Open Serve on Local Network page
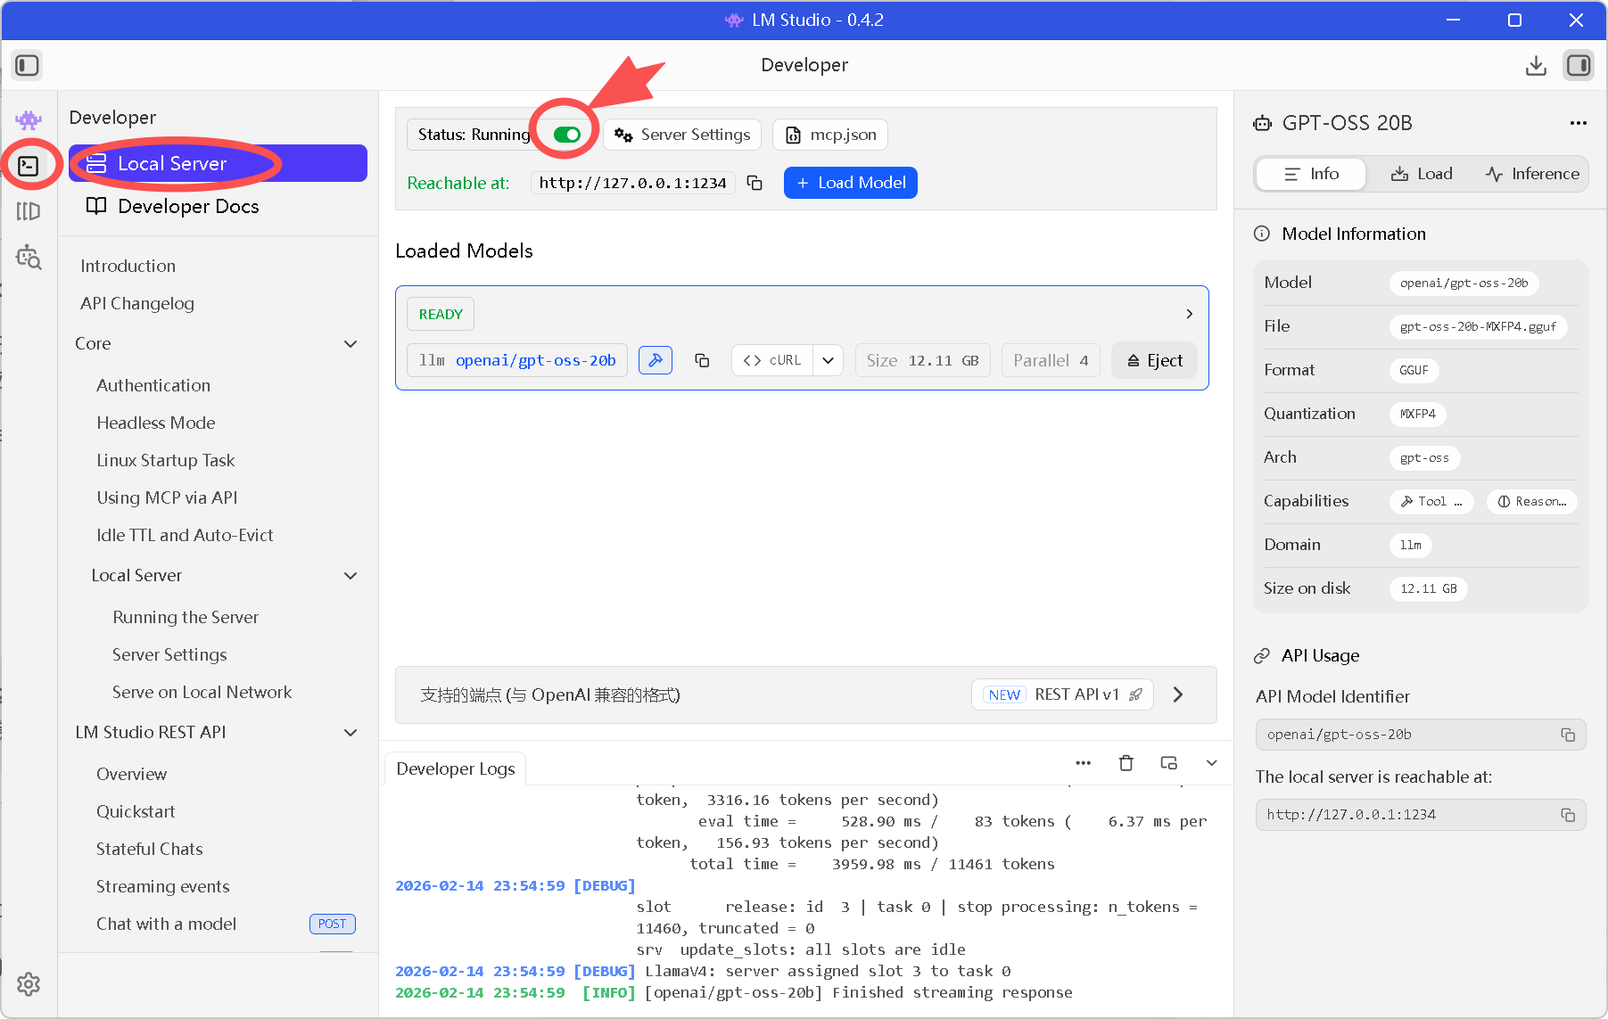 point(202,692)
